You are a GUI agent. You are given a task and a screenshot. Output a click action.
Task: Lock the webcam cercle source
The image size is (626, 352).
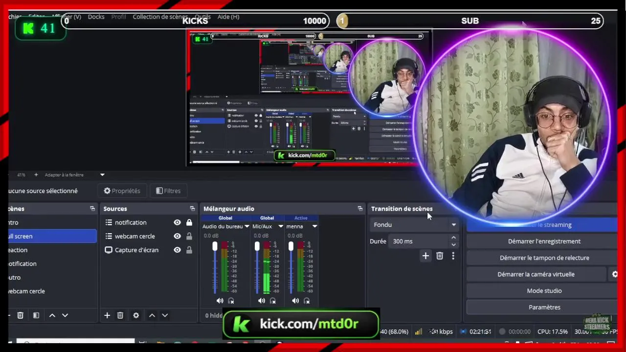[189, 236]
